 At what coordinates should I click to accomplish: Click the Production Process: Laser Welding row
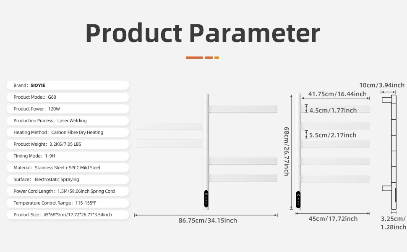point(67,121)
